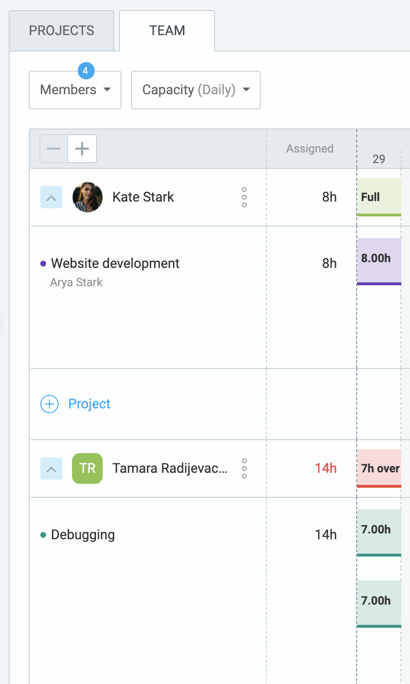410x684 pixels.
Task: Open the Capacity (Daily) dropdown
Action: 195,90
